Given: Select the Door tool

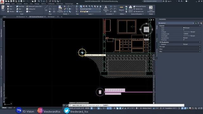Looking at the screenshot, I should point(10,9).
